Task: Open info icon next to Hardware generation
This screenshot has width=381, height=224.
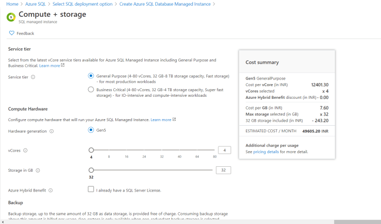Action: point(51,131)
